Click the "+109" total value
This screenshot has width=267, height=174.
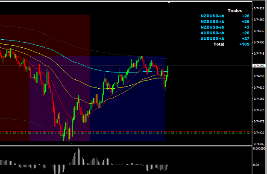click(244, 44)
